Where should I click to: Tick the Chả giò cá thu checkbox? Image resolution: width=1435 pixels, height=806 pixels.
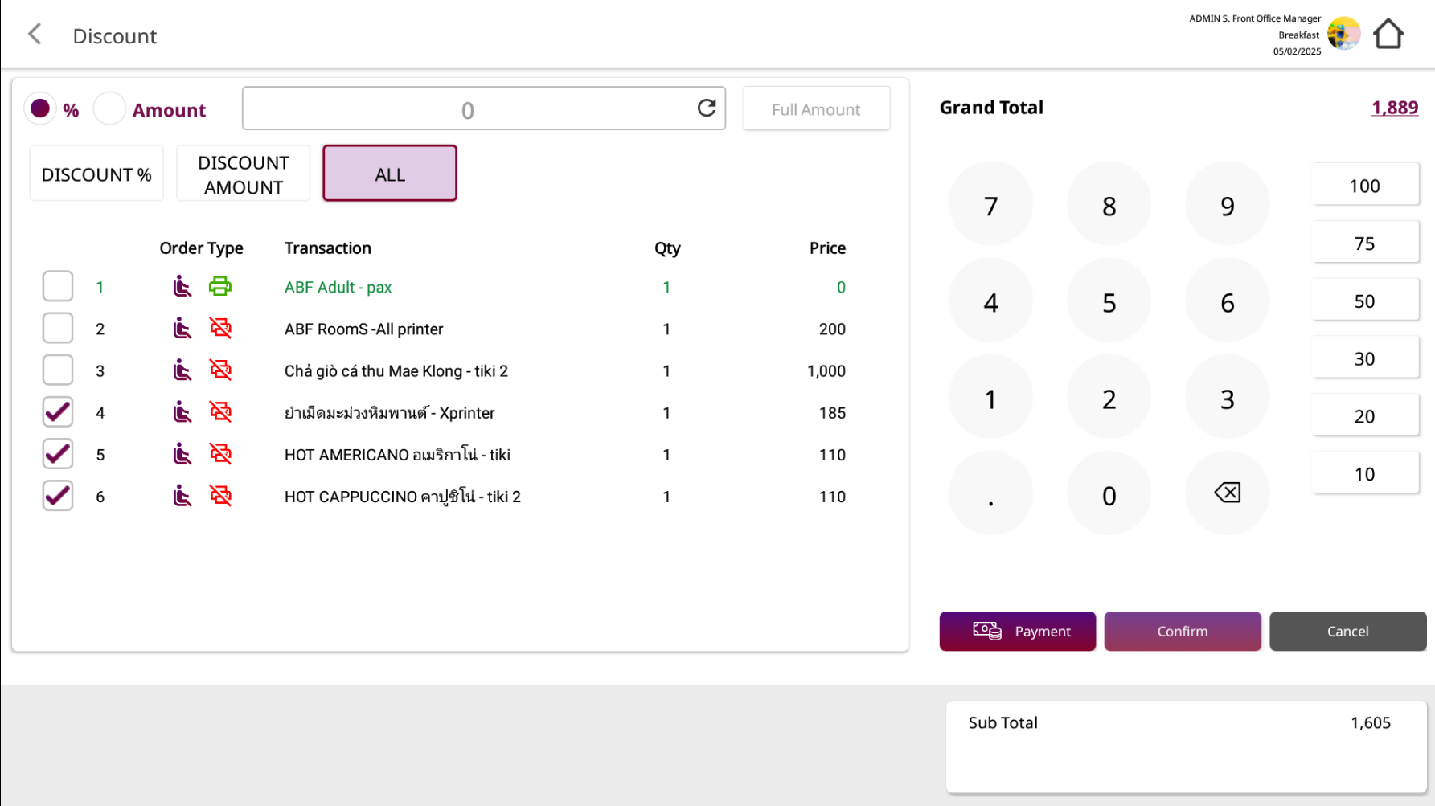(58, 370)
